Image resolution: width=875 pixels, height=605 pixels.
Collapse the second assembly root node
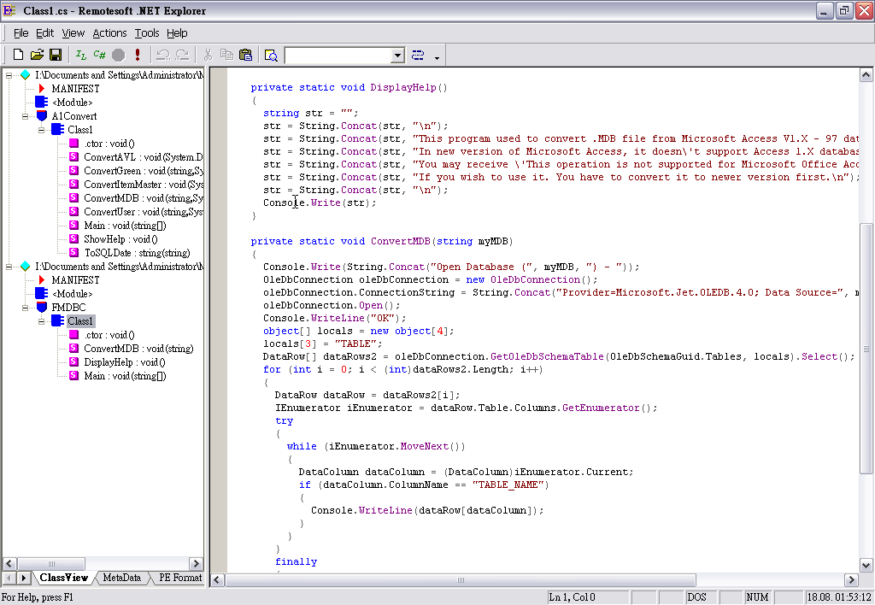[x=9, y=267]
